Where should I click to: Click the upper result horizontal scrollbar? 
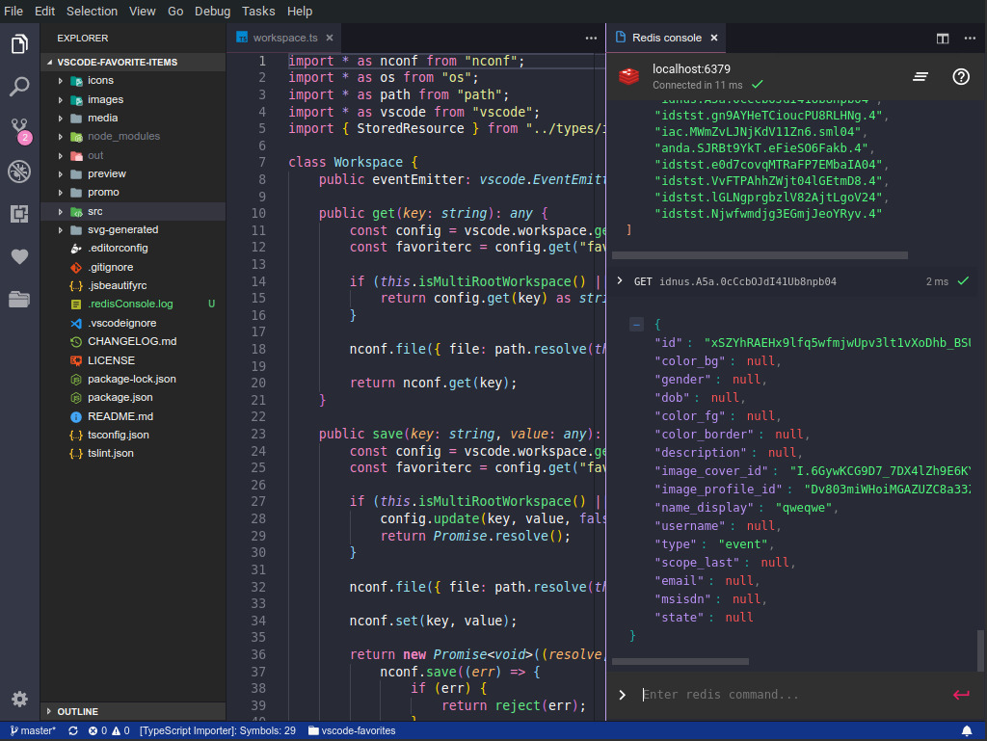[760, 255]
